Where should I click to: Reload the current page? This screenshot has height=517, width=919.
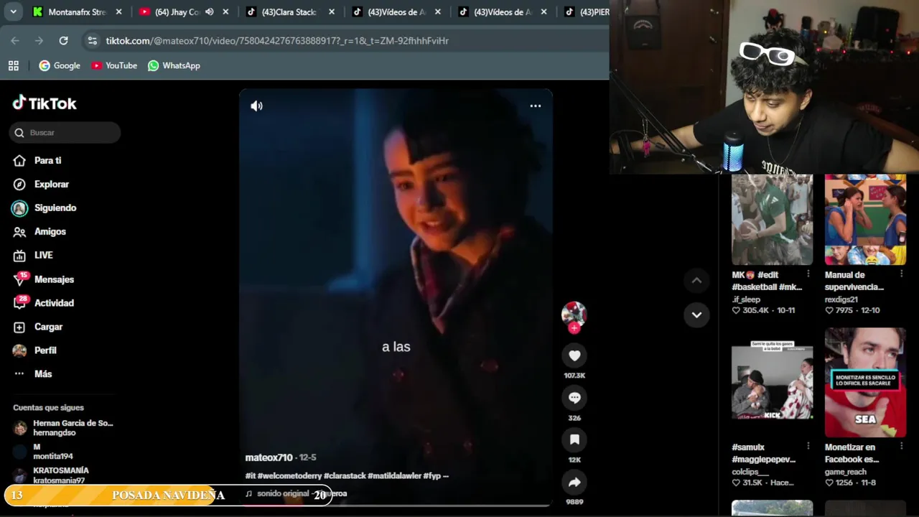[x=63, y=41]
